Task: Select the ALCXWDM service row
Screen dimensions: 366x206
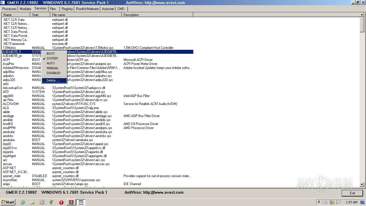Action: tap(98, 104)
